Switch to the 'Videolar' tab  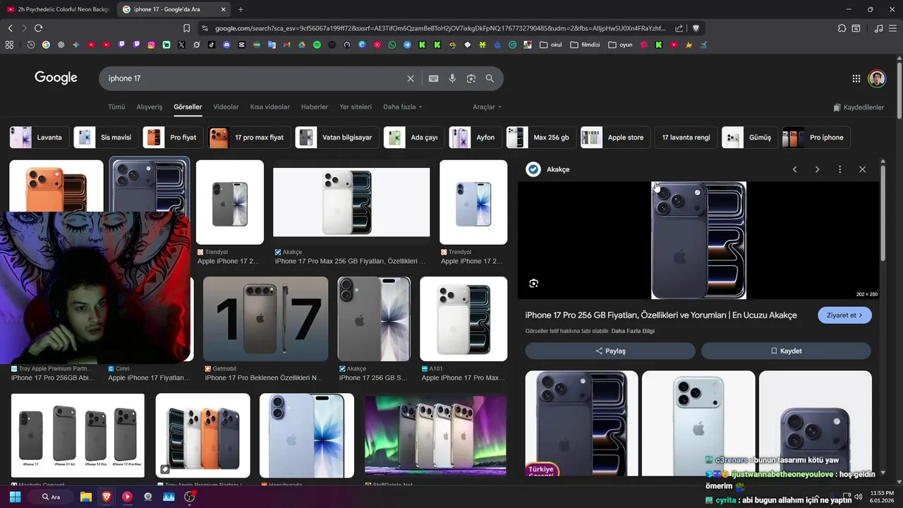[226, 107]
